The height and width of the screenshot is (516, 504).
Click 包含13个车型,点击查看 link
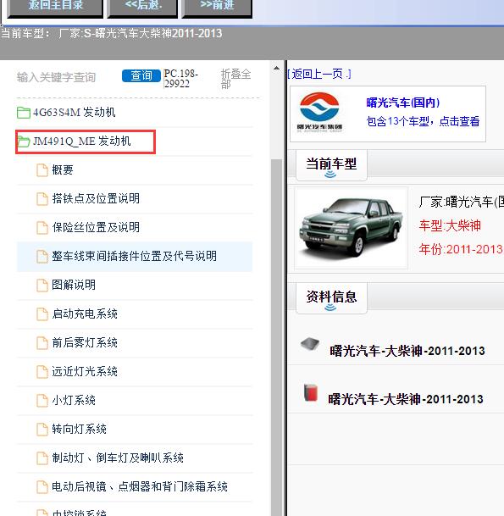pyautogui.click(x=423, y=121)
